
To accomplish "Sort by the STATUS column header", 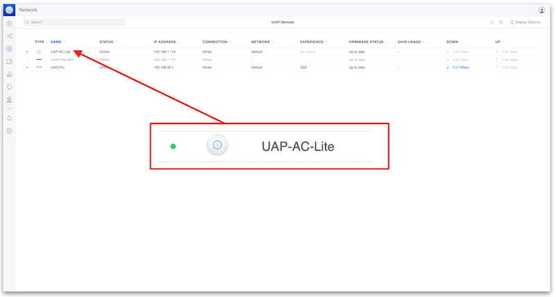I will [x=108, y=42].
